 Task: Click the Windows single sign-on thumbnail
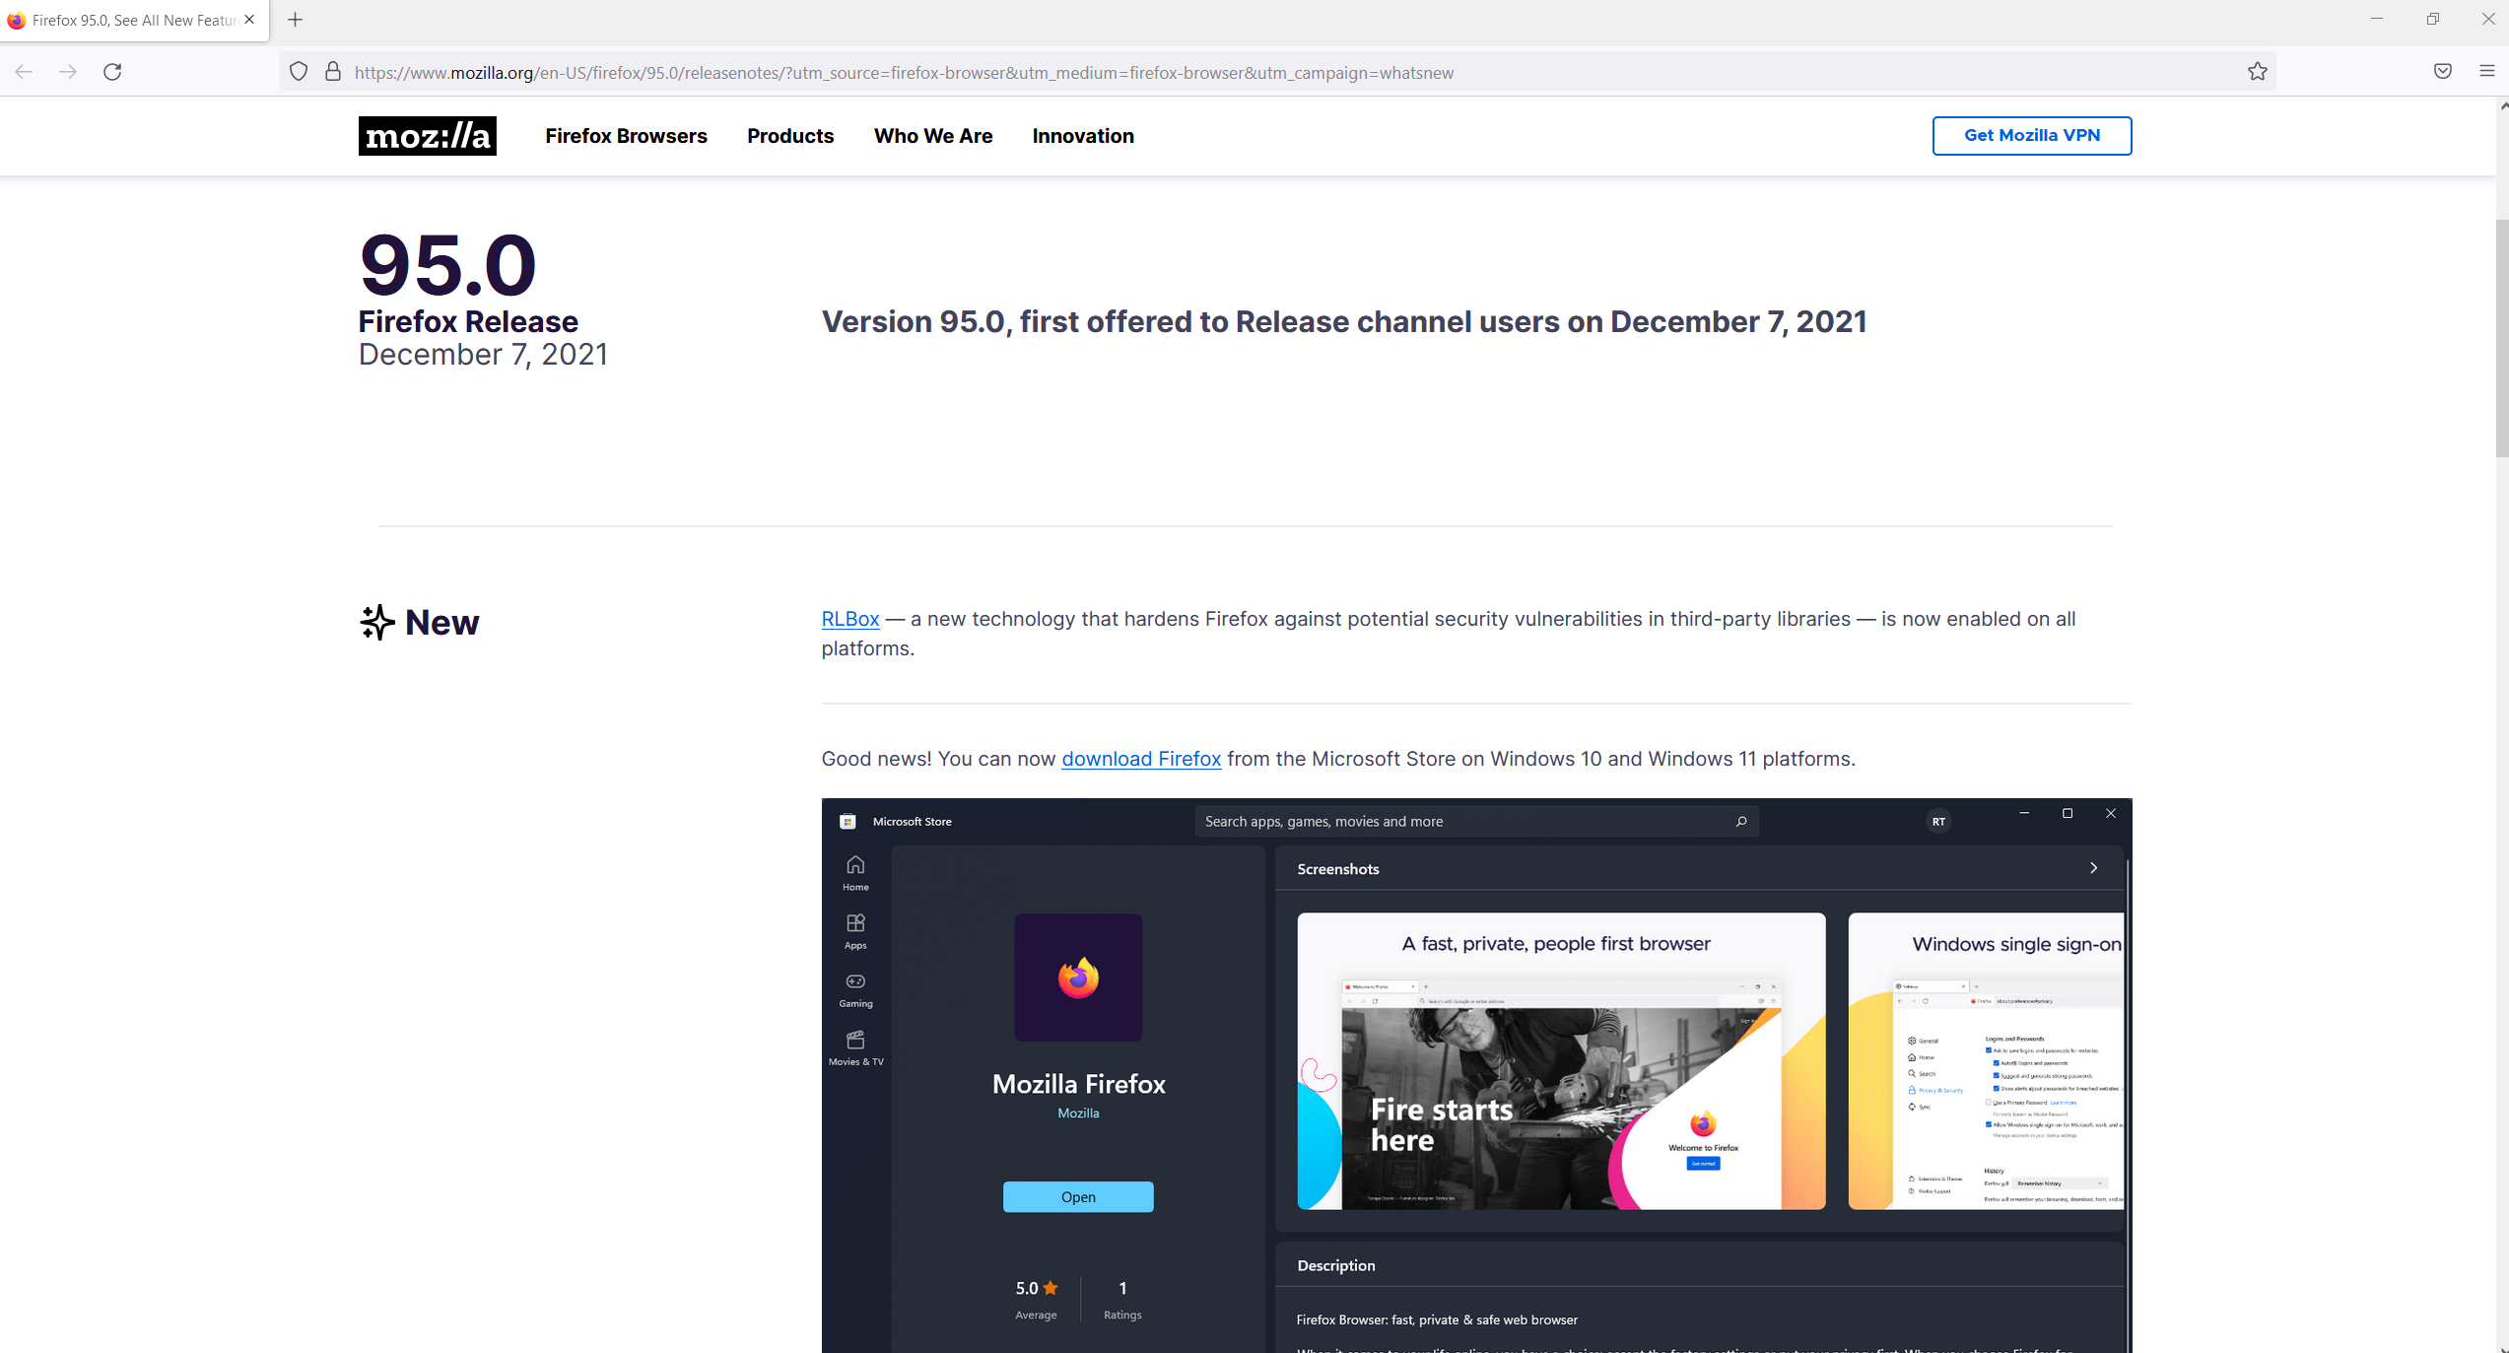(1987, 1061)
